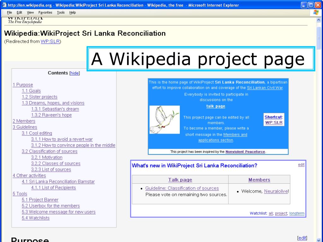Image resolution: width=323 pixels, height=242 pixels.
Task: Click 'Please vote on remaining two sources.' text
Action: pyautogui.click(x=186, y=194)
